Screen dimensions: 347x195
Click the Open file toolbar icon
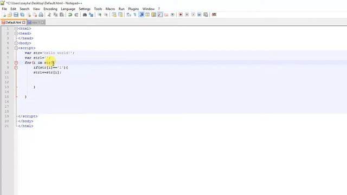coord(10,15)
